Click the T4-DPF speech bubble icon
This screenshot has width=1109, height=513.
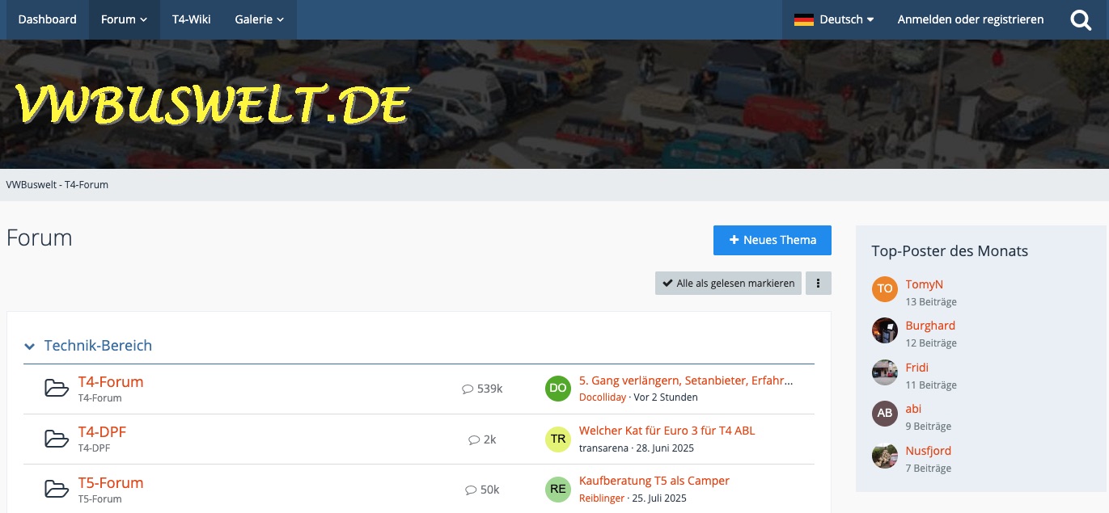(x=474, y=439)
